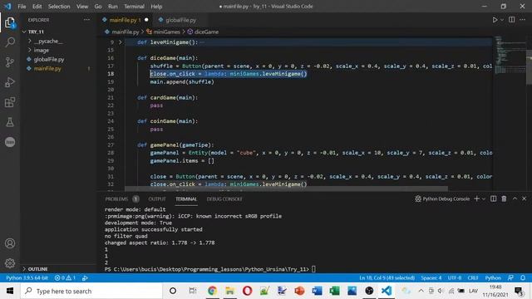Click the horizontal editor scrollbar
532x299 pixels.
[x=286, y=189]
